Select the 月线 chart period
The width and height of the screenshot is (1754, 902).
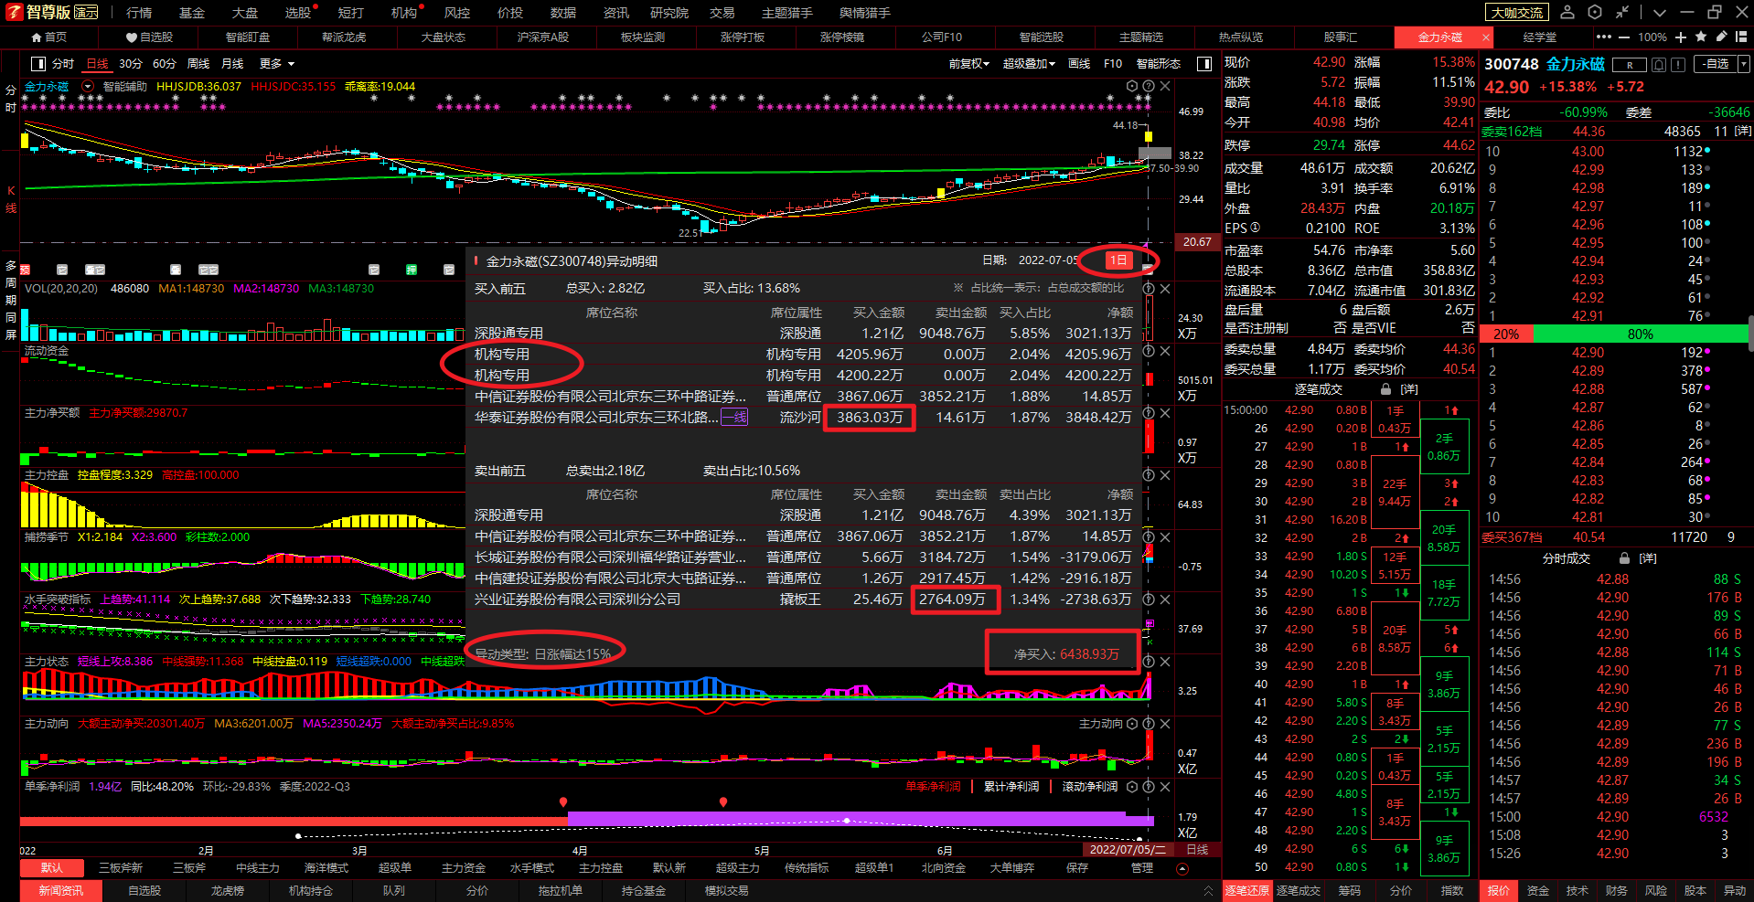[233, 64]
